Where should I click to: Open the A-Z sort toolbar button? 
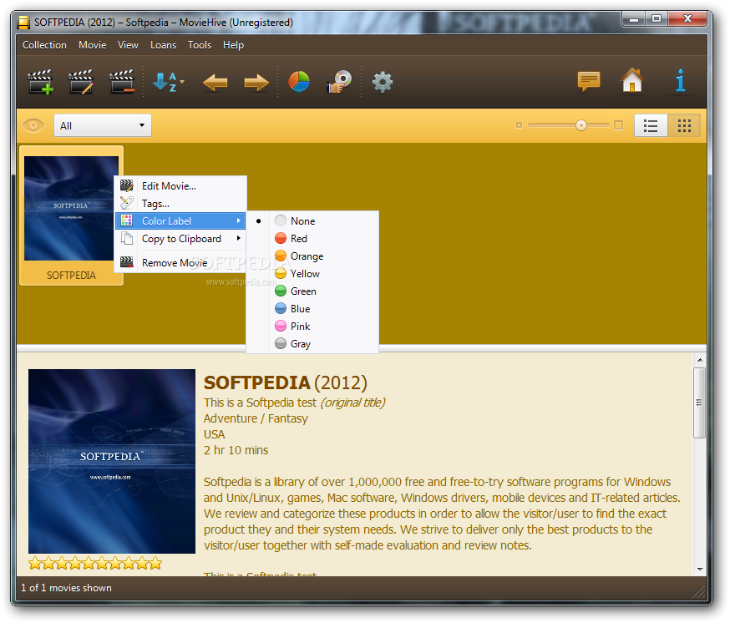pyautogui.click(x=168, y=82)
